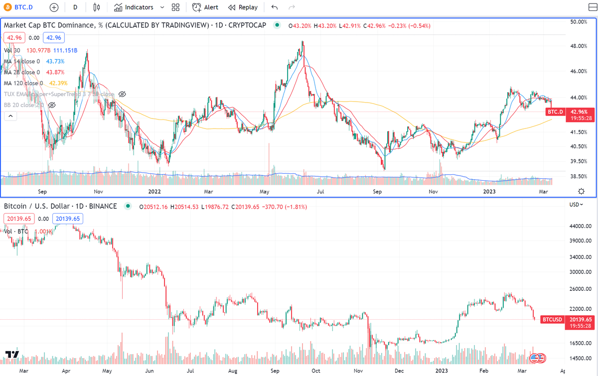Click the Market Cap BTC Dominance title
Image resolution: width=598 pixels, height=376 pixels.
click(x=135, y=25)
